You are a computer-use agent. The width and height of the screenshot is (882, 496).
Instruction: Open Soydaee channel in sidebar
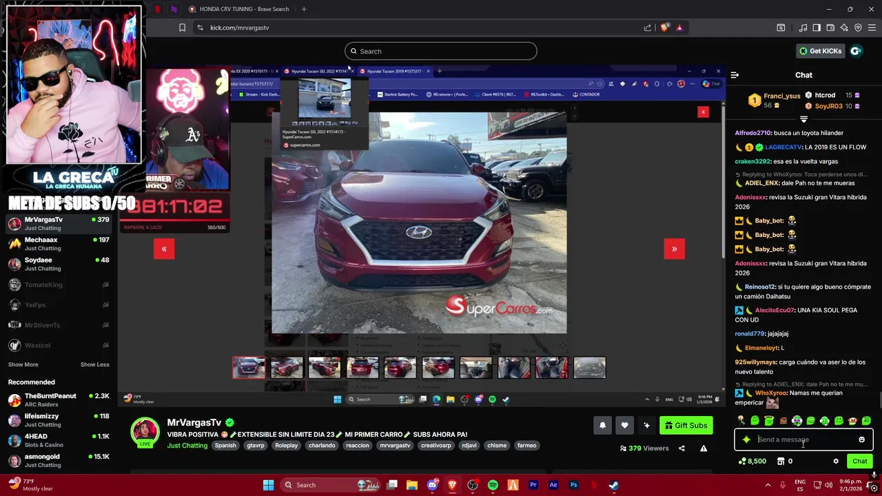[59, 264]
